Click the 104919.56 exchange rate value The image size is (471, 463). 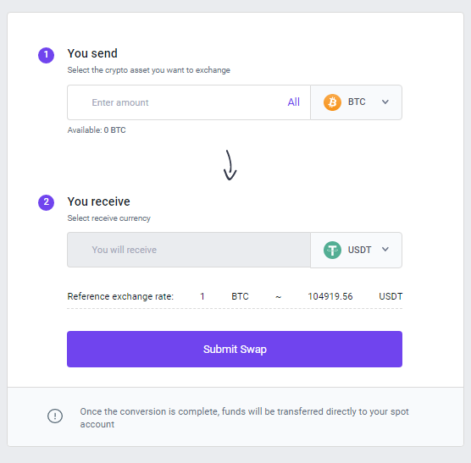[x=330, y=296]
